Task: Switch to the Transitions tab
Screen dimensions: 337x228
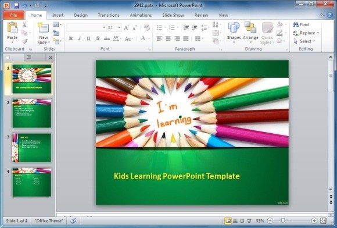Action: [109, 15]
